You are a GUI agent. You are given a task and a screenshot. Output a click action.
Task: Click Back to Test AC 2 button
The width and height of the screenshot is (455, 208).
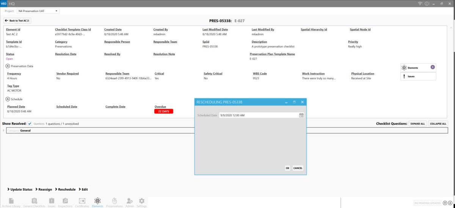17,20
